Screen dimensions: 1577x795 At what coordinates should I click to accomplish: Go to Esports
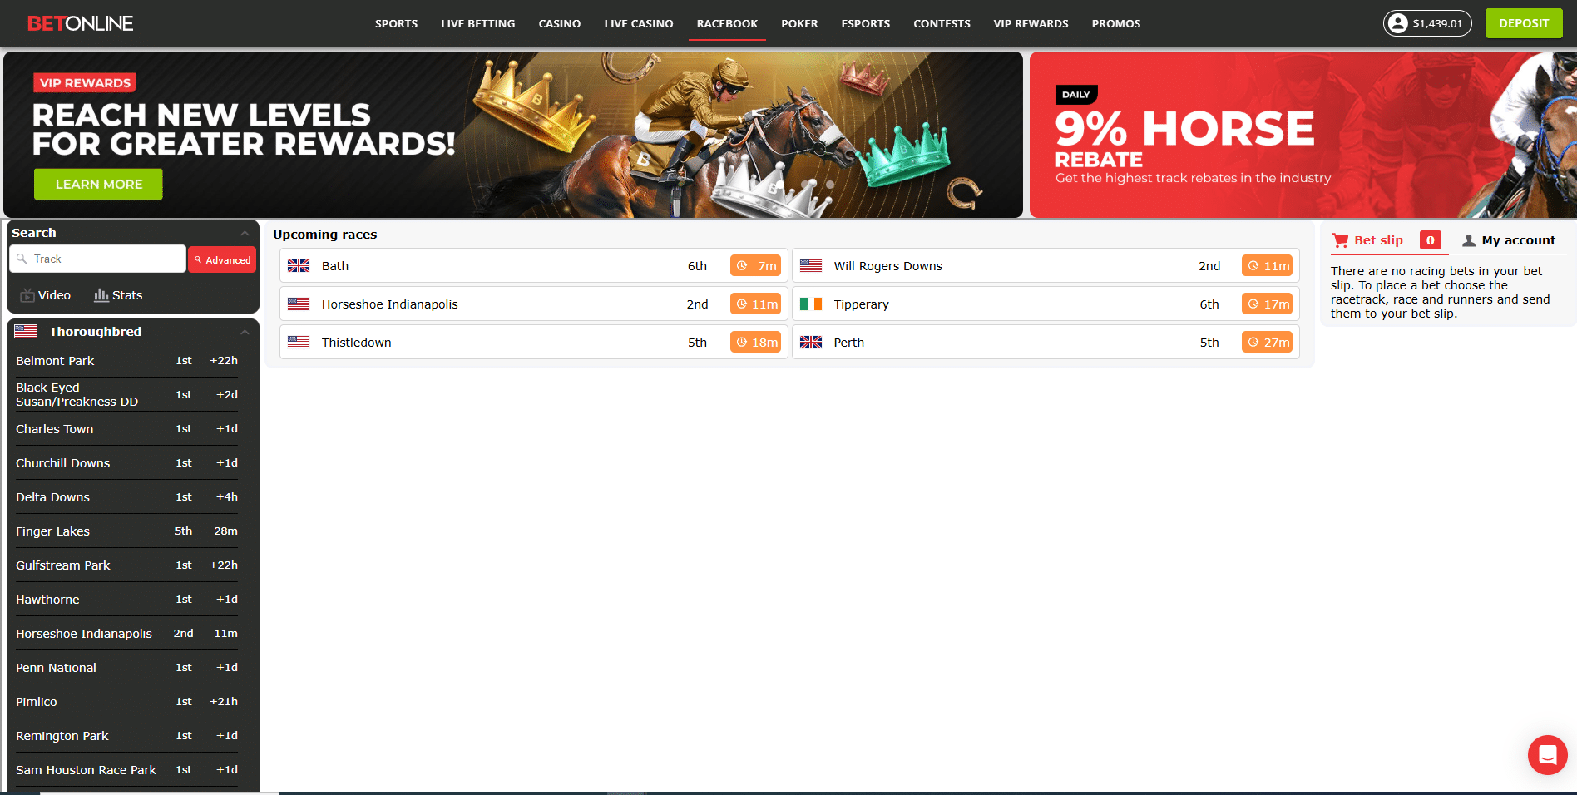point(866,23)
